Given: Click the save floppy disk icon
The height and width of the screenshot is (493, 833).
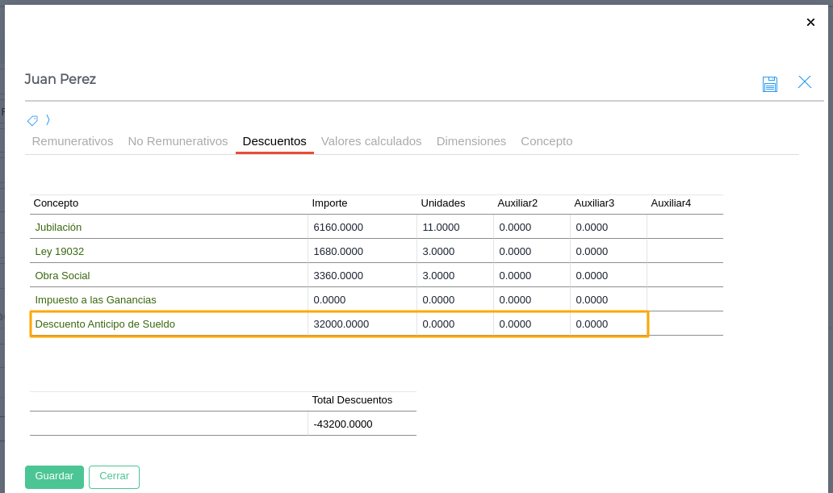Looking at the screenshot, I should 769,84.
